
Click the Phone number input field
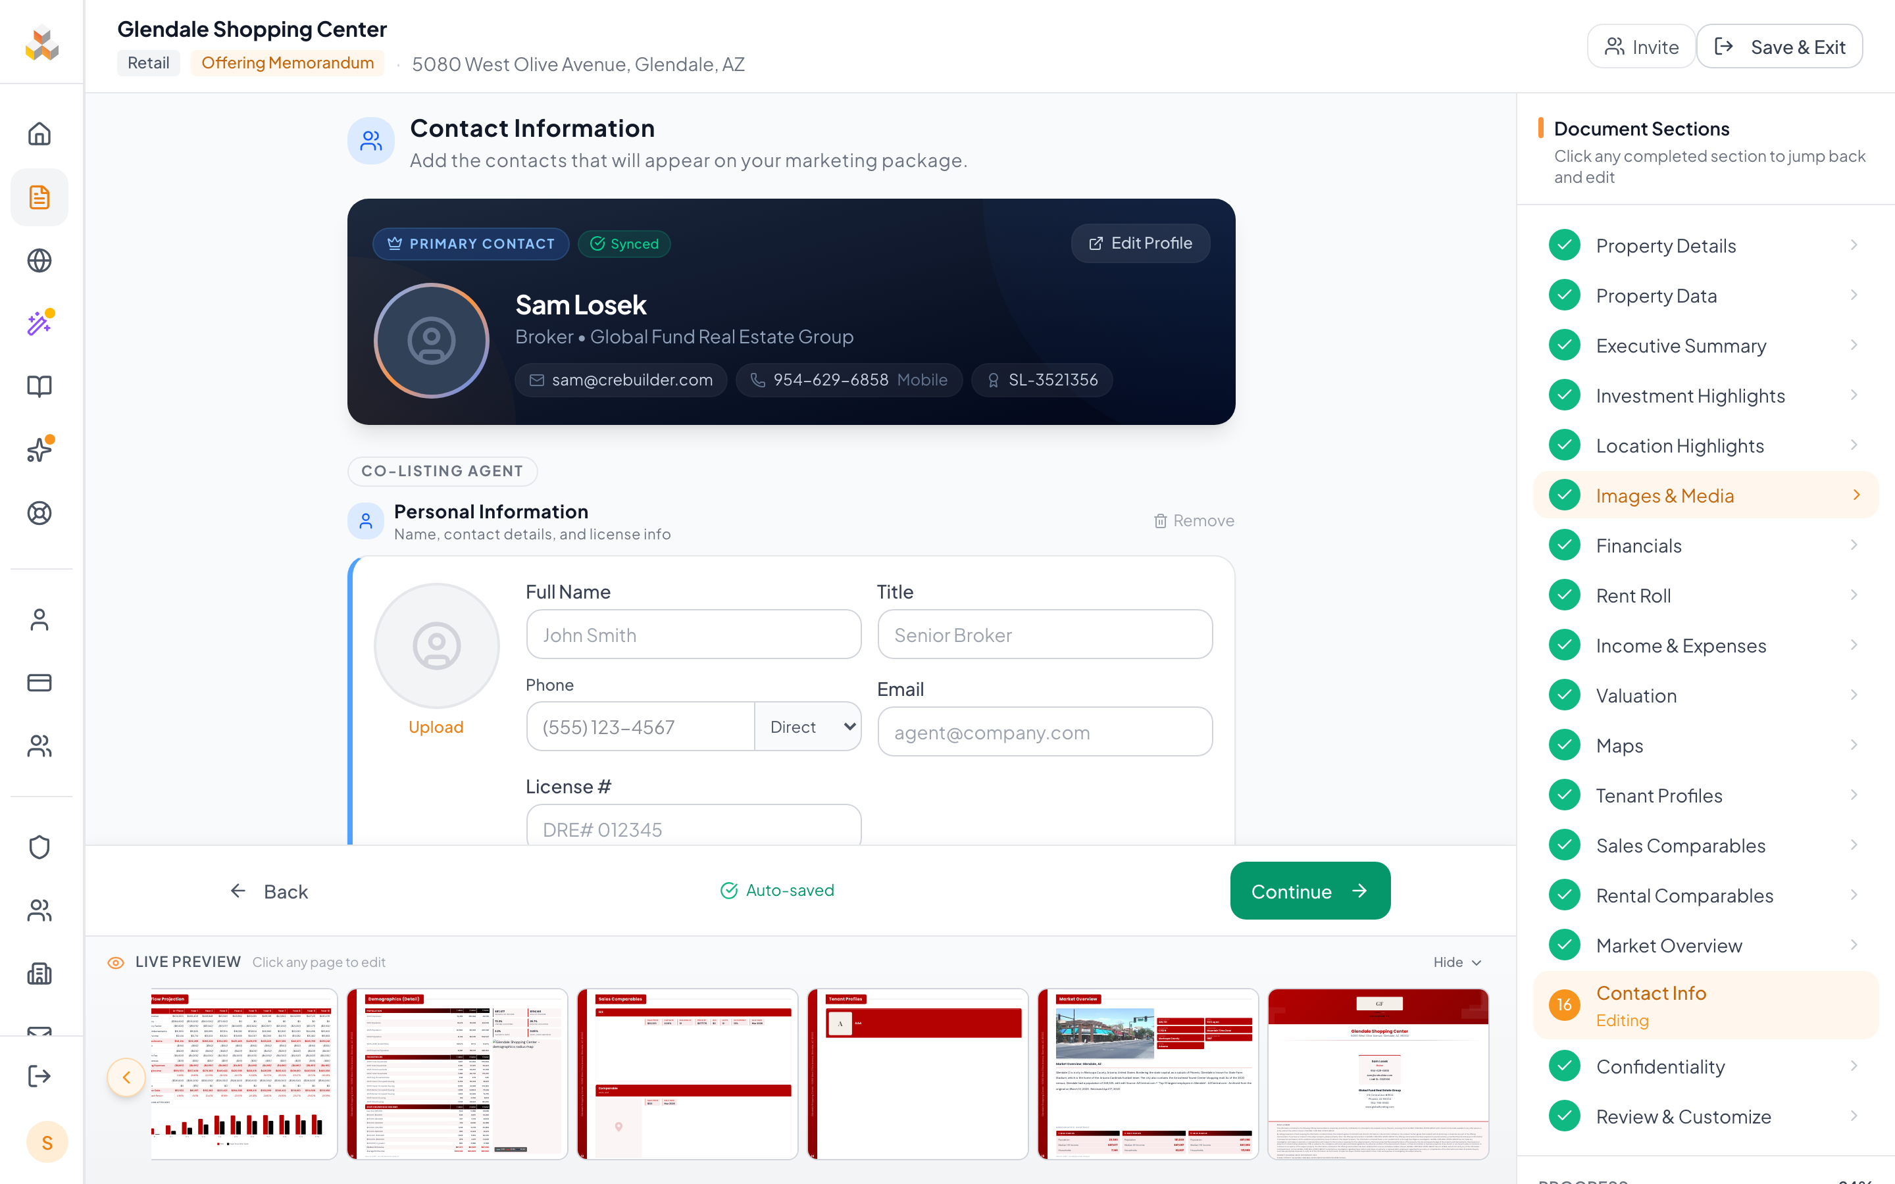click(x=640, y=727)
